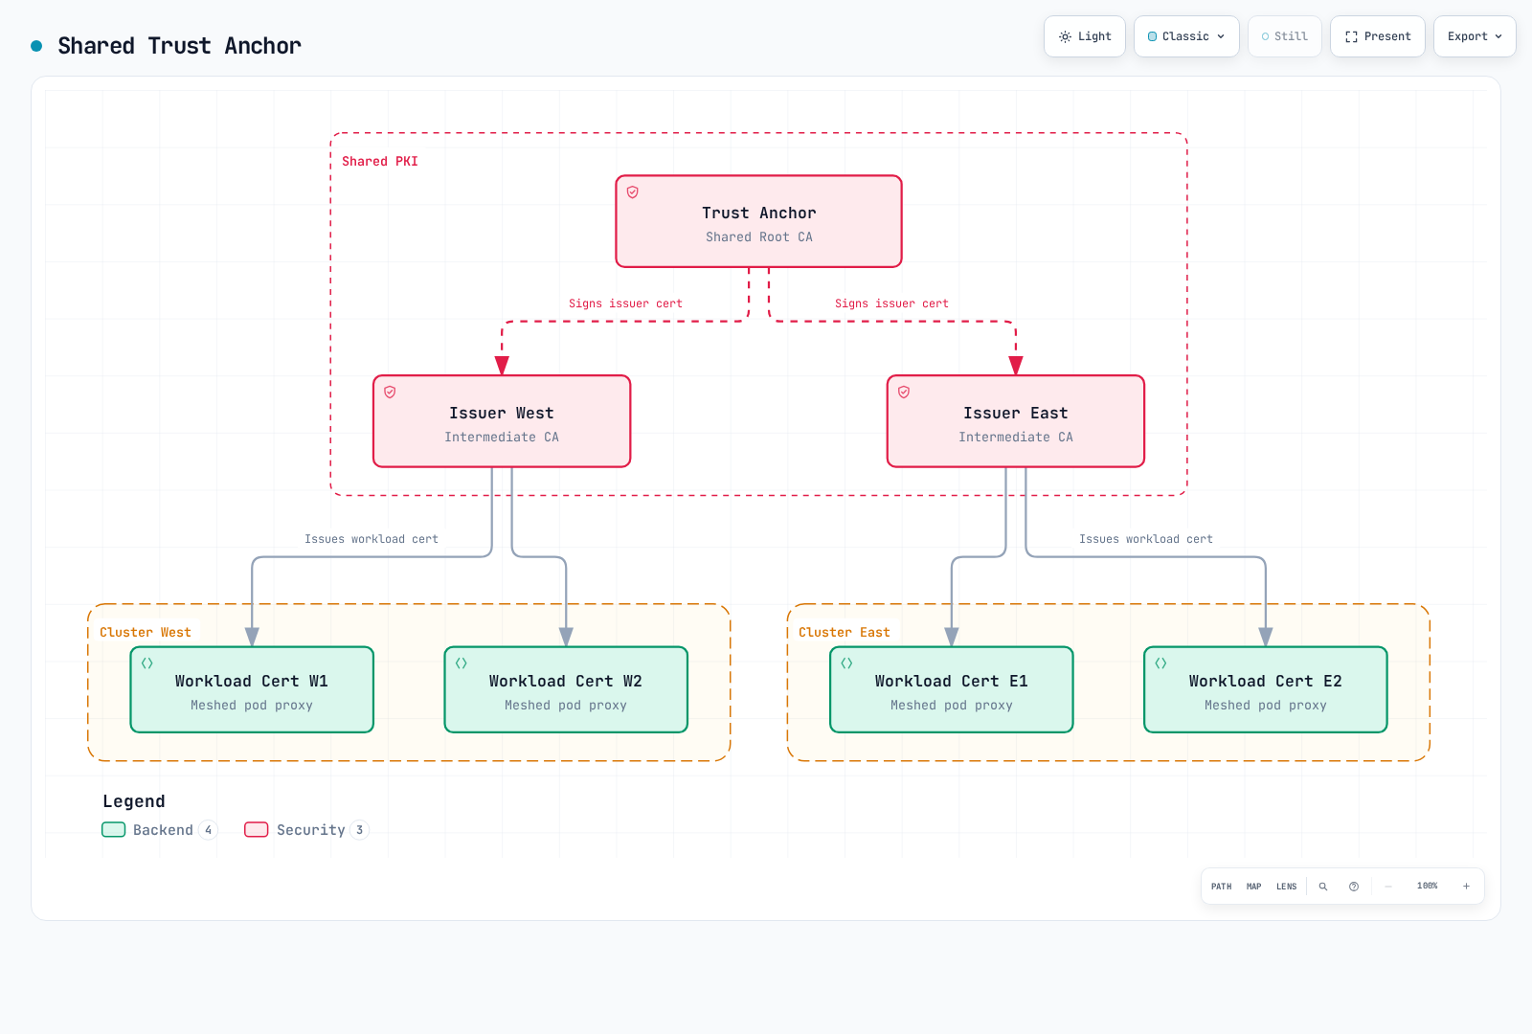Click the code icon on Workload Cert E1
The width and height of the screenshot is (1532, 1034).
tap(847, 663)
